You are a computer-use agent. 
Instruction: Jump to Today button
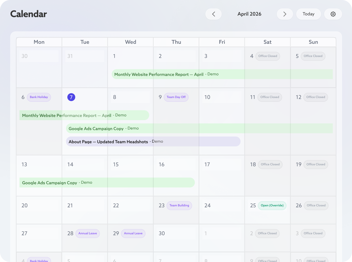pos(308,14)
